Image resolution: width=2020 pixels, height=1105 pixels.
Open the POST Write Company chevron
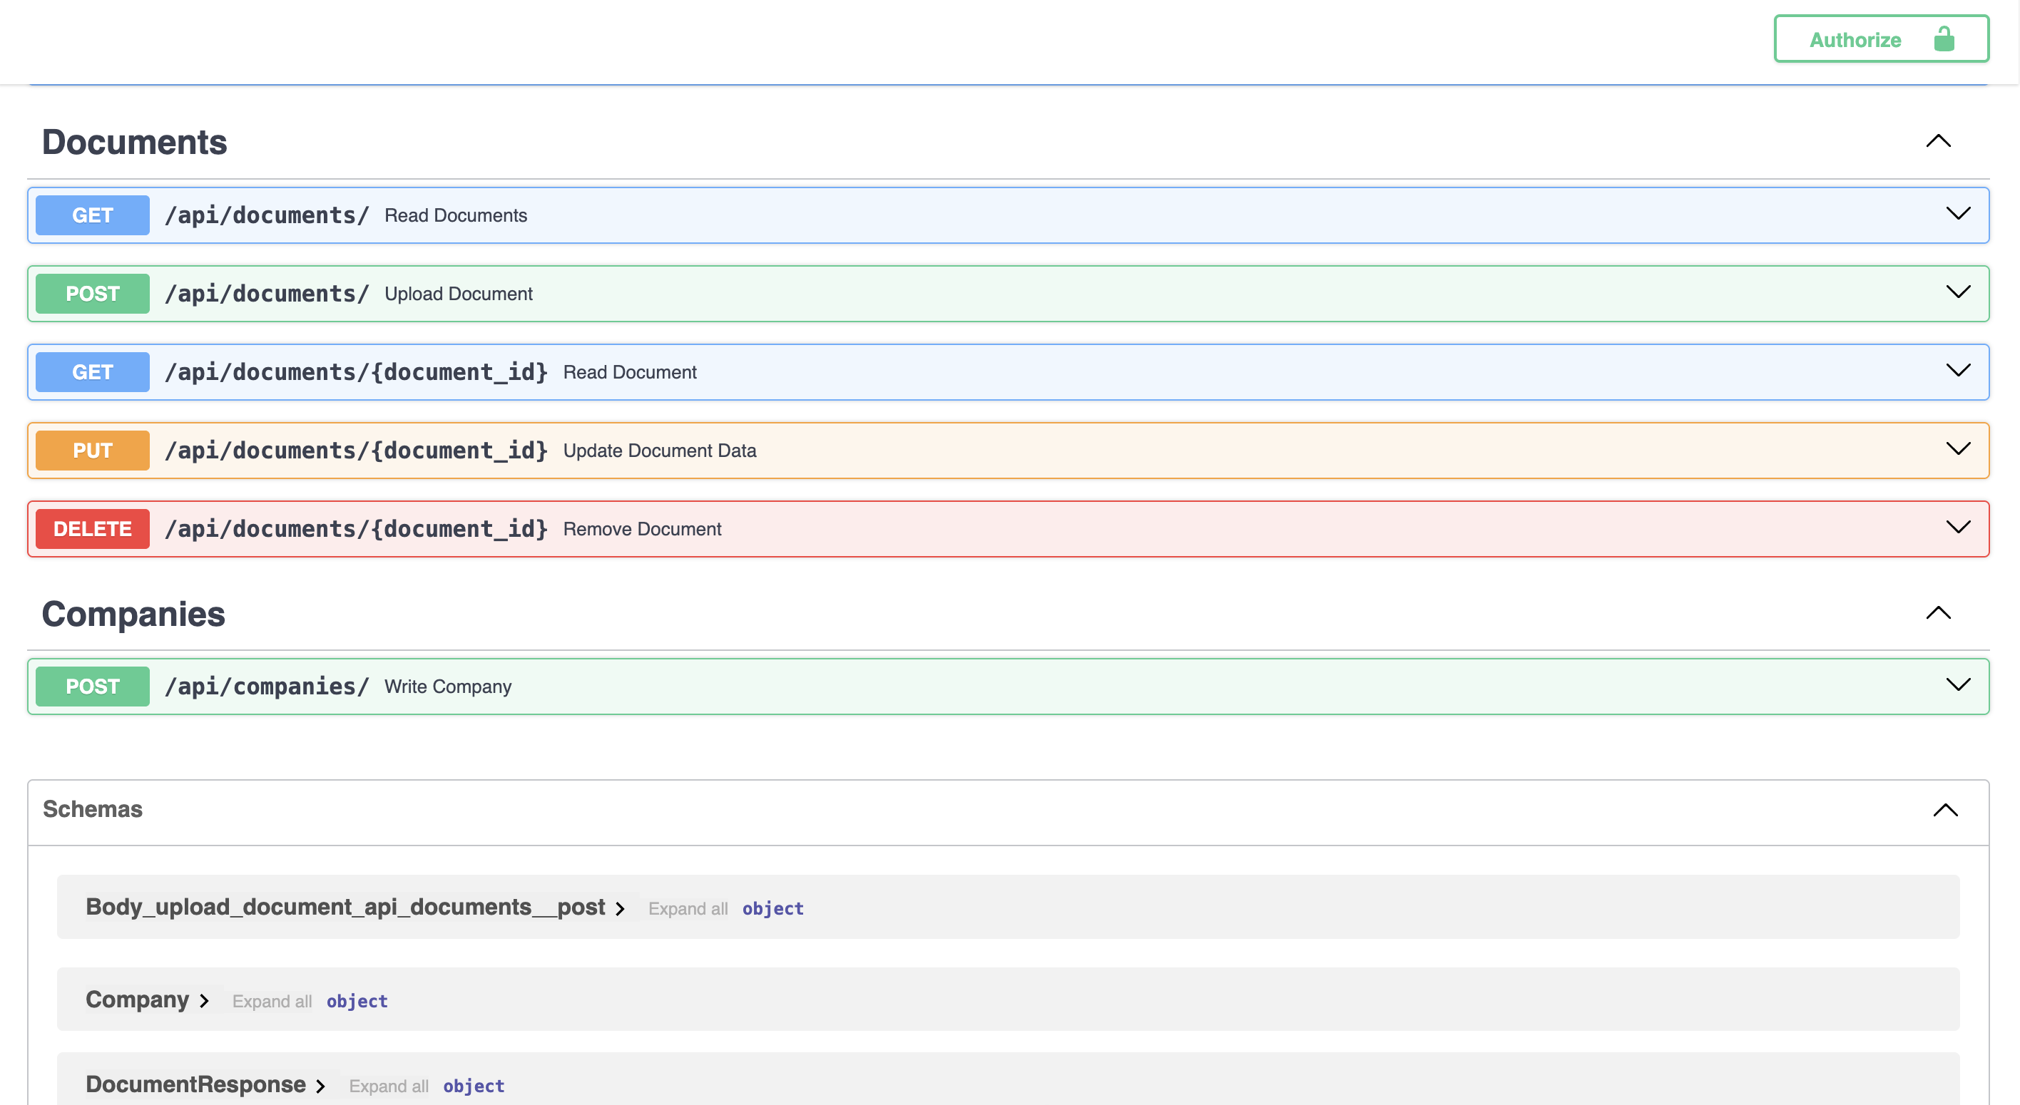[x=1957, y=685]
